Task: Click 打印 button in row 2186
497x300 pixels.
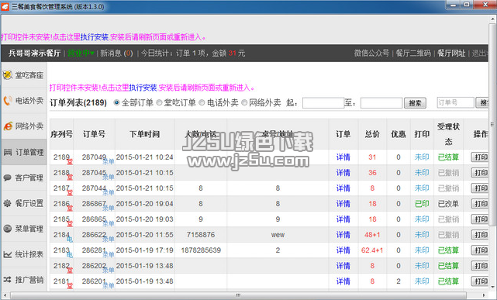Action: [x=480, y=204]
